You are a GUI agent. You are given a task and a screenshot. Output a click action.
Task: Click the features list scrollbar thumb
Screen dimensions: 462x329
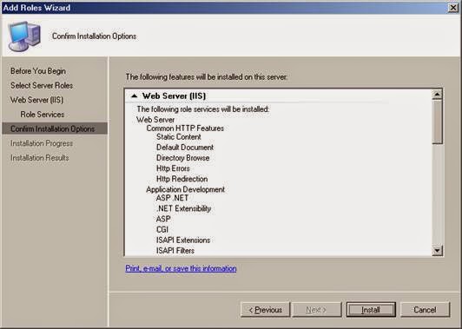click(437, 122)
